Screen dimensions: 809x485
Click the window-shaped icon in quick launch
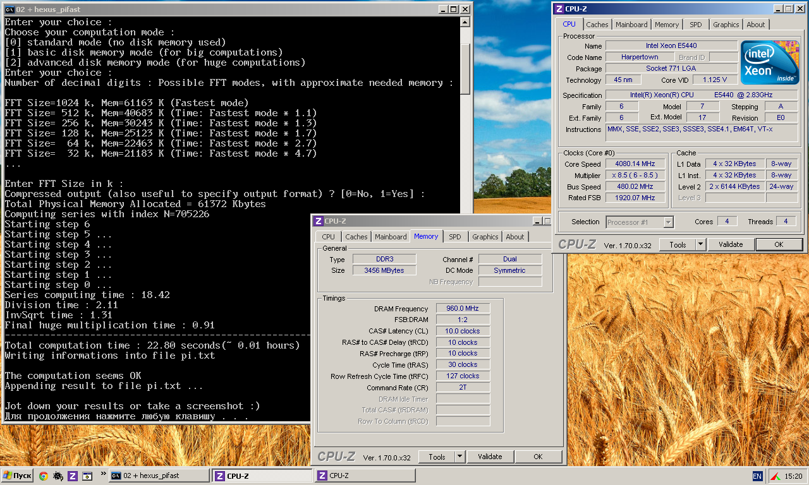coord(87,476)
